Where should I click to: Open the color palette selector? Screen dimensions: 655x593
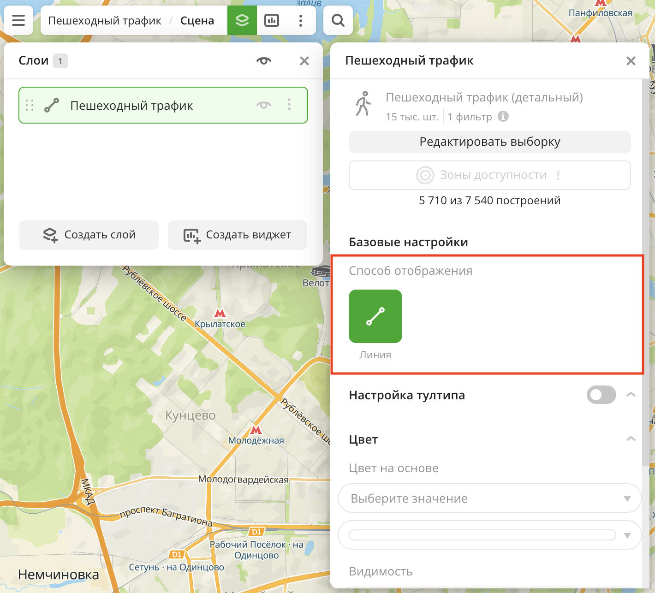(x=489, y=535)
